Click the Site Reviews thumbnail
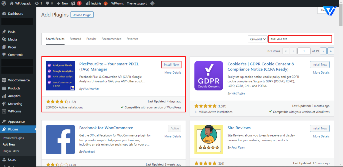The height and width of the screenshot is (167, 343). tap(209, 140)
